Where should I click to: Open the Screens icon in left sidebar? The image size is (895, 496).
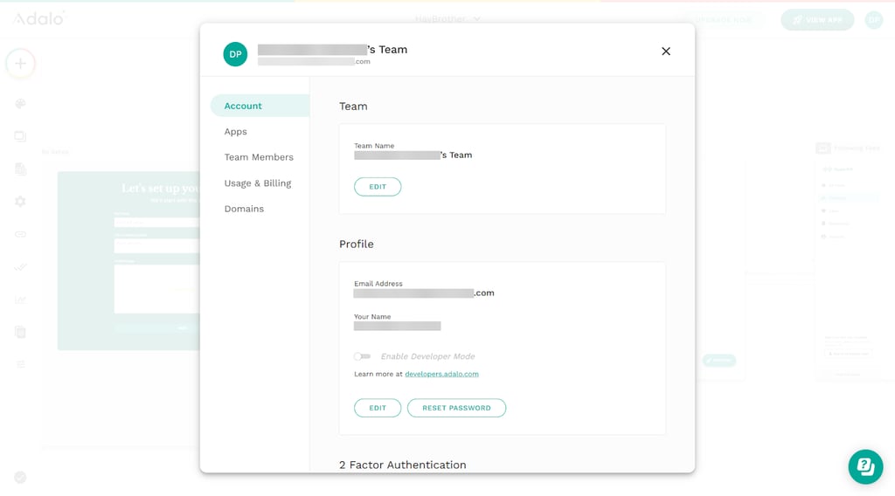tap(21, 136)
